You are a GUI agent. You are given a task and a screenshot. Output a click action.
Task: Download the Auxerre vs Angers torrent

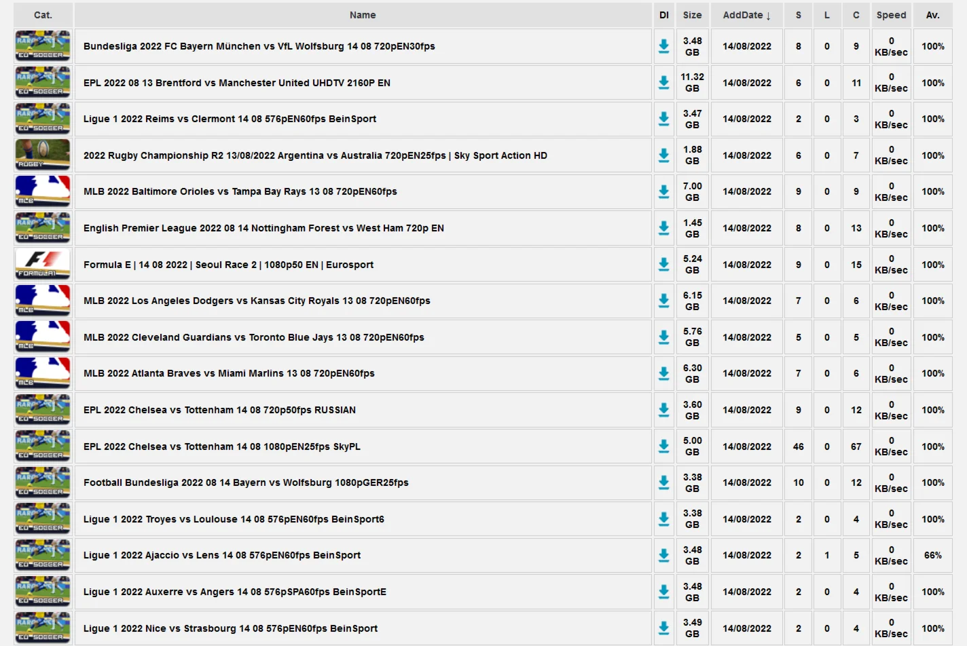[663, 592]
